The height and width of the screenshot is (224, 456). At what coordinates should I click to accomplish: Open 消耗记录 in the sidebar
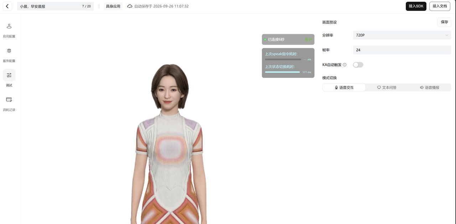[x=9, y=104]
